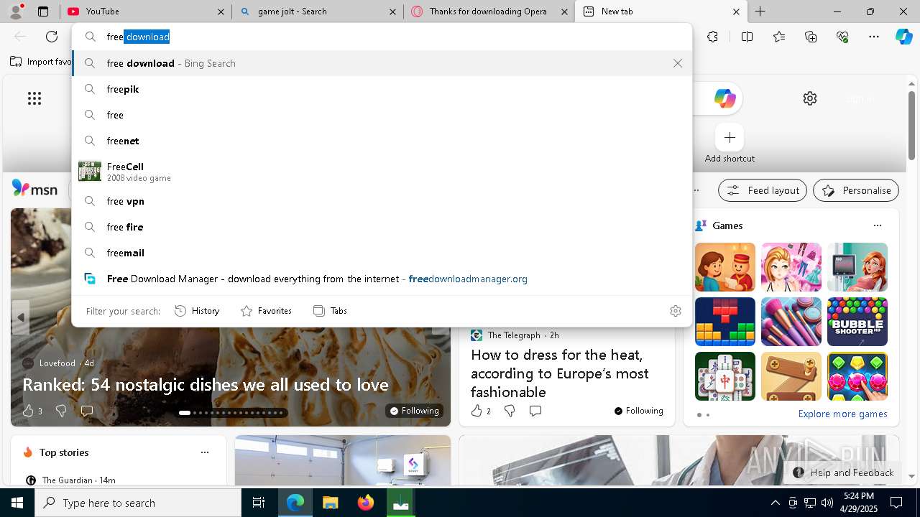This screenshot has width=920, height=517.
Task: Open the Mahjong game thumbnail
Action: pyautogui.click(x=725, y=376)
